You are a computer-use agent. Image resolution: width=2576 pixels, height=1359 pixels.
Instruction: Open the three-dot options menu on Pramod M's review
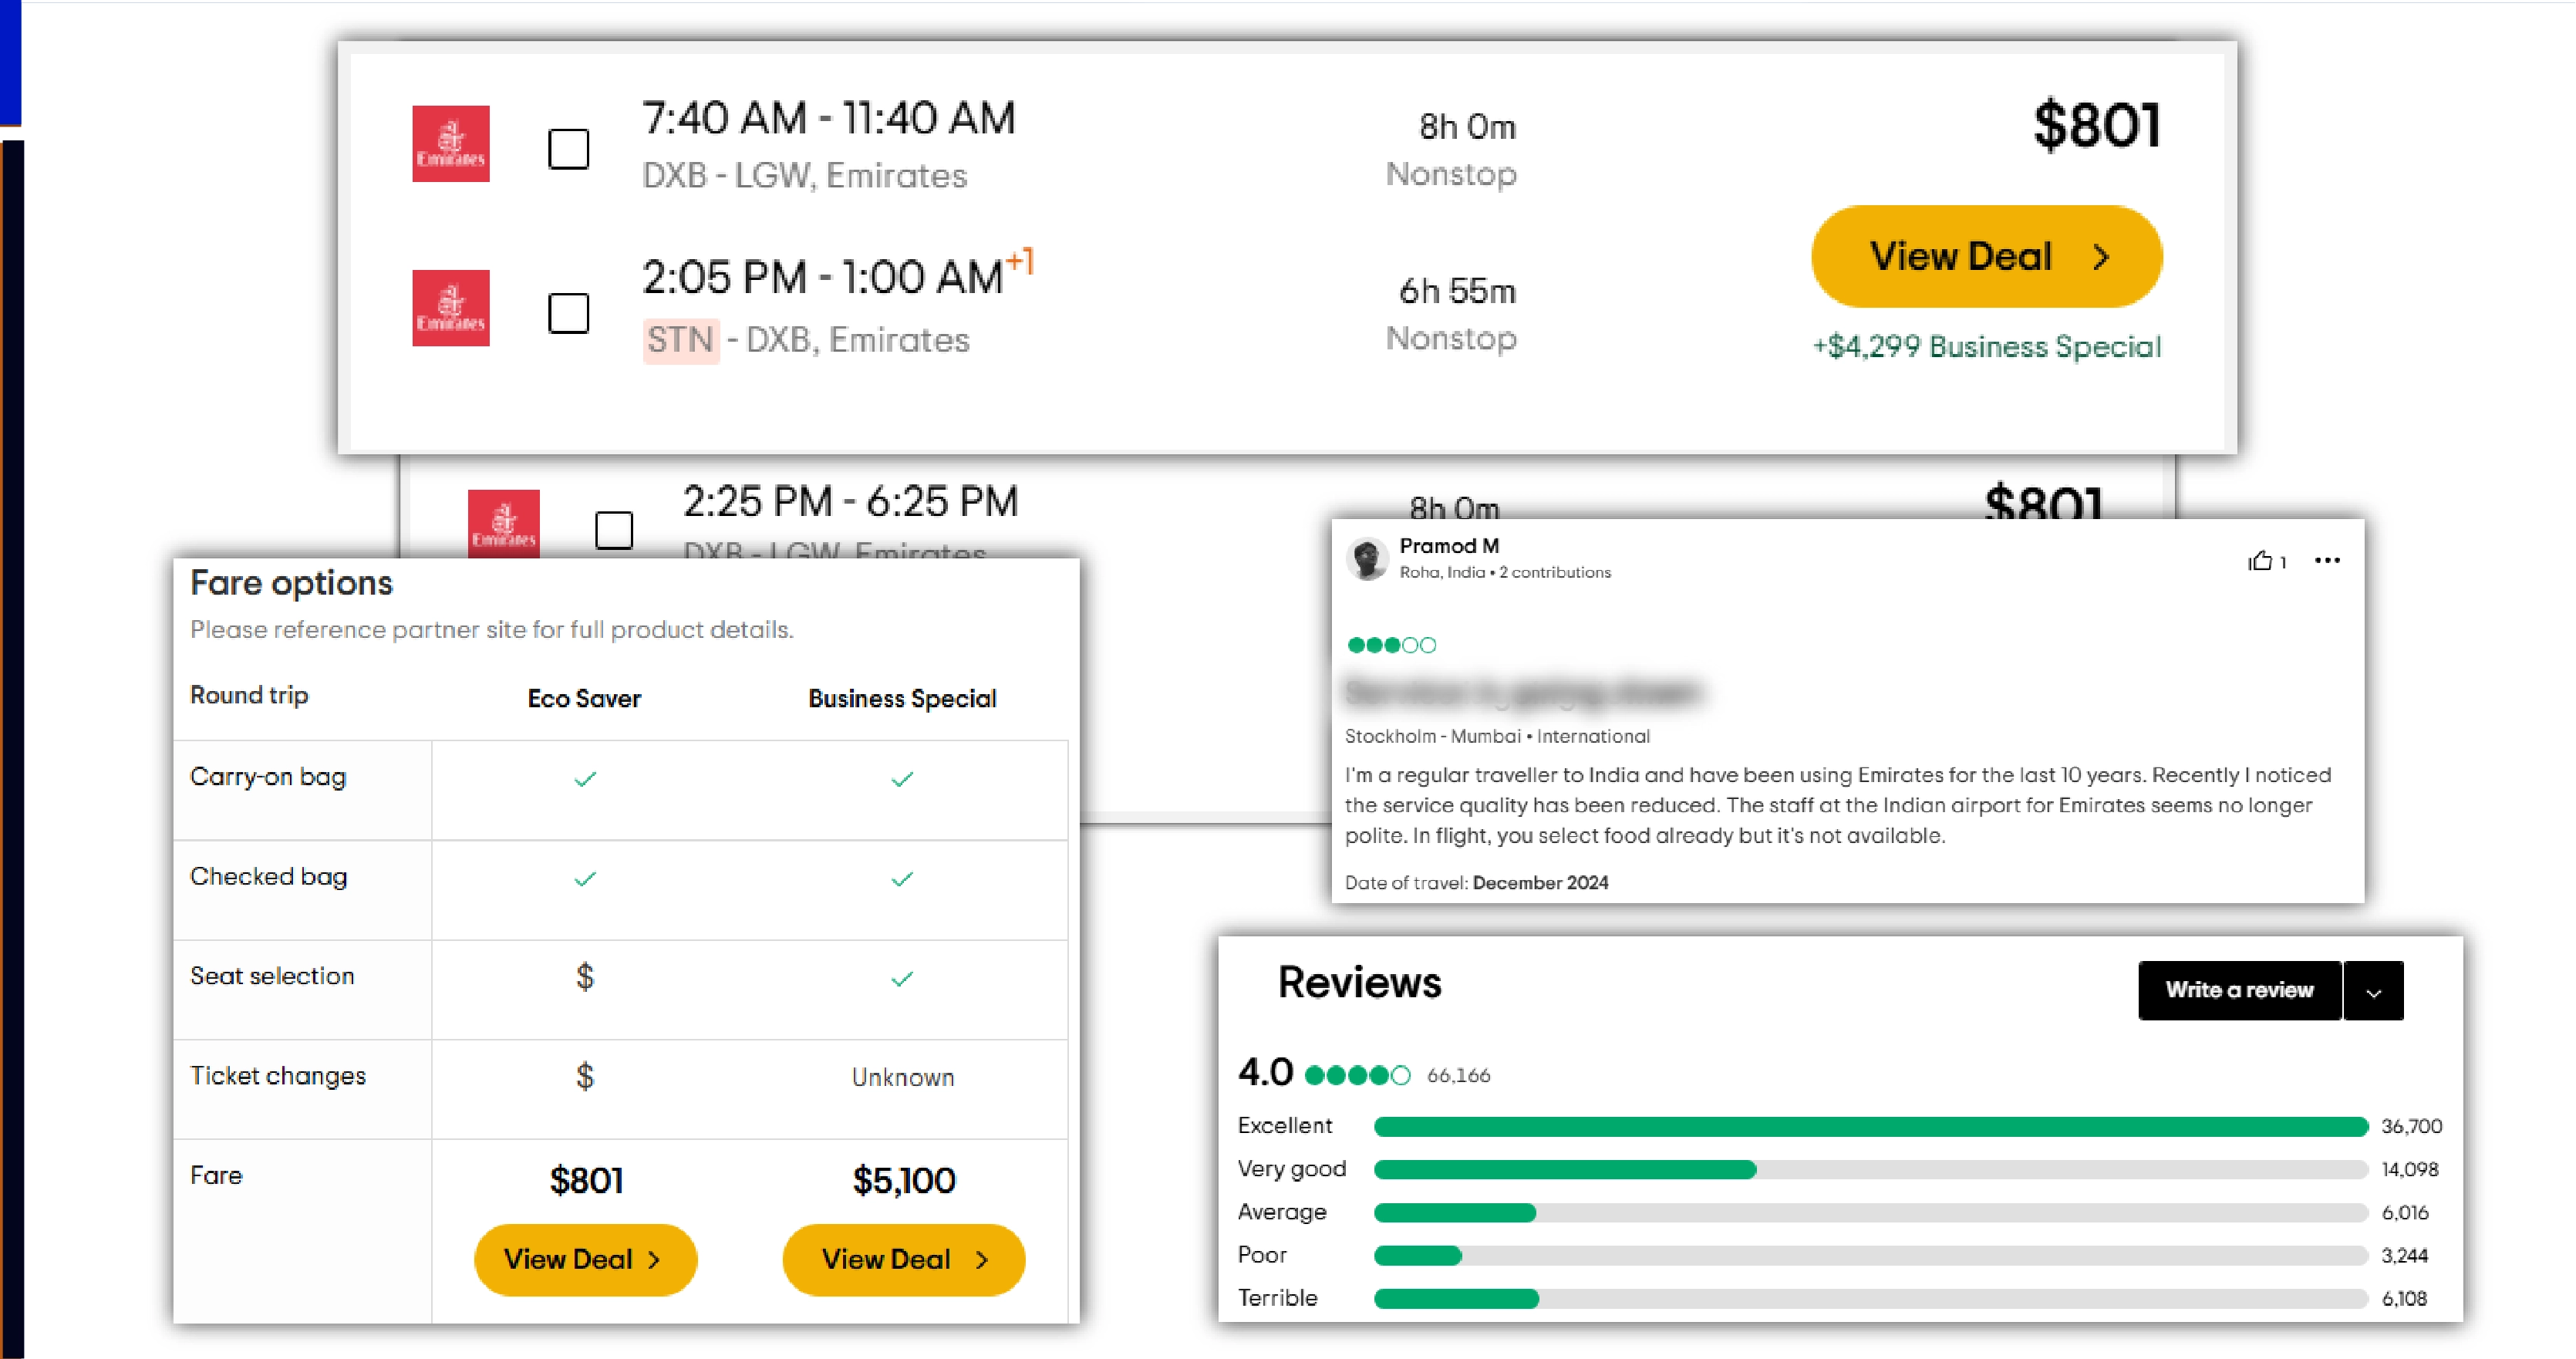coord(2327,561)
